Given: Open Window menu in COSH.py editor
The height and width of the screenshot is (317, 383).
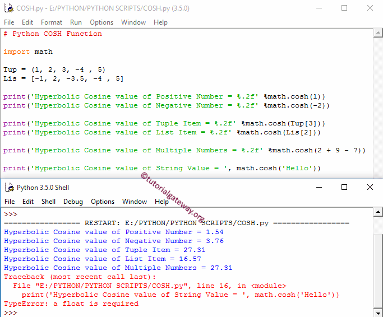Looking at the screenshot, I should point(133,22).
